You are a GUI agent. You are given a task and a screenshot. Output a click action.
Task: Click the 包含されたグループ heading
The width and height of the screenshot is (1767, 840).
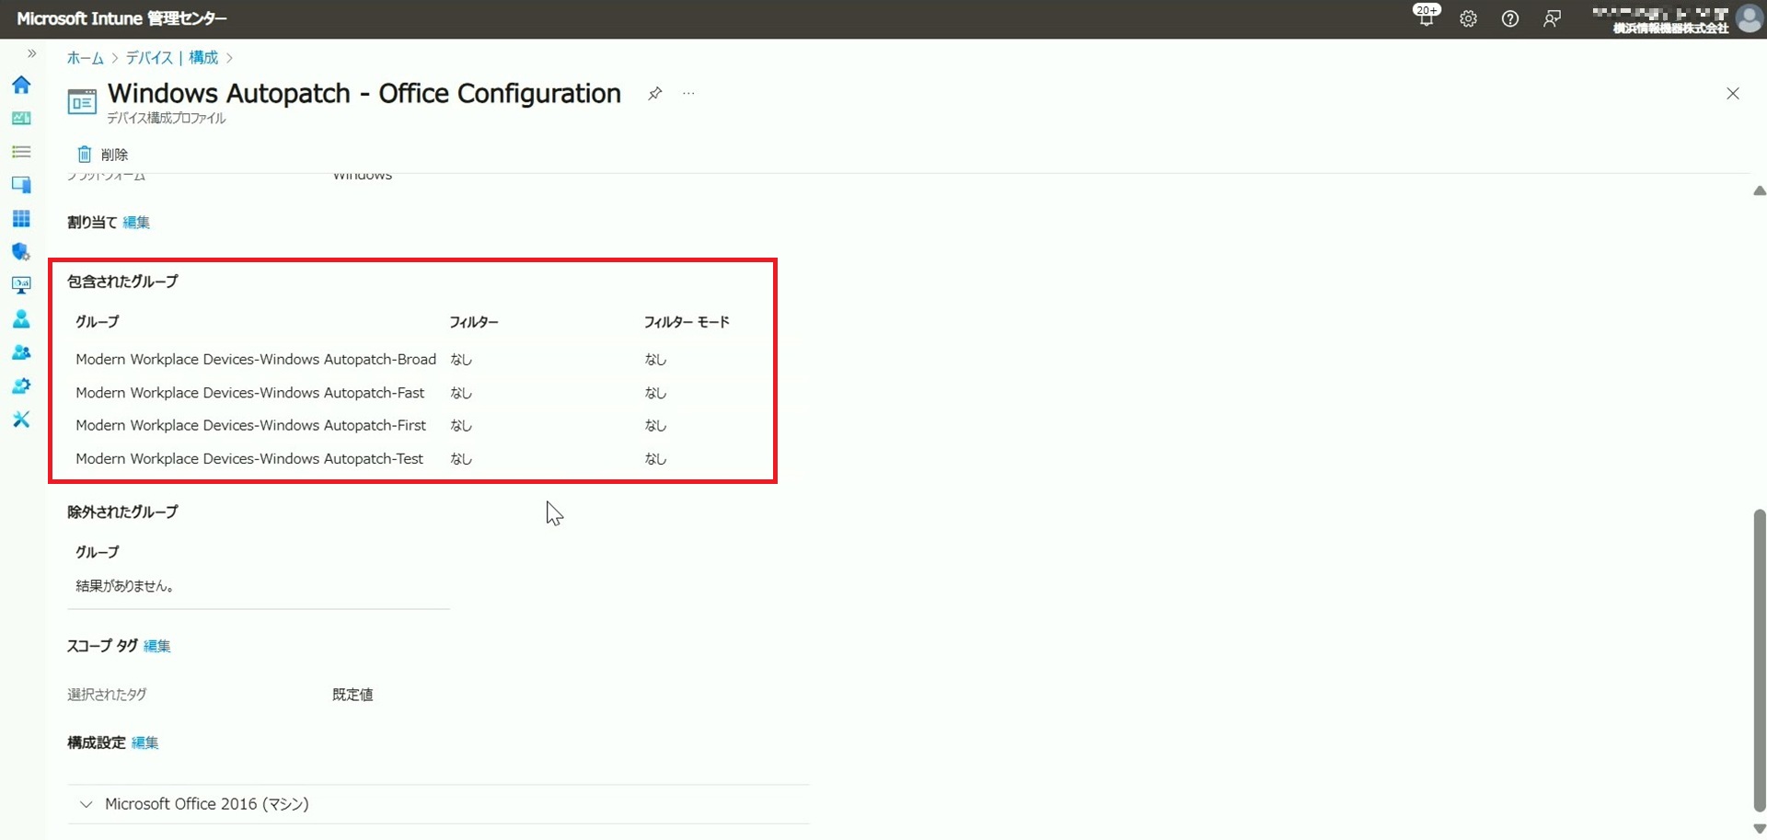(122, 282)
